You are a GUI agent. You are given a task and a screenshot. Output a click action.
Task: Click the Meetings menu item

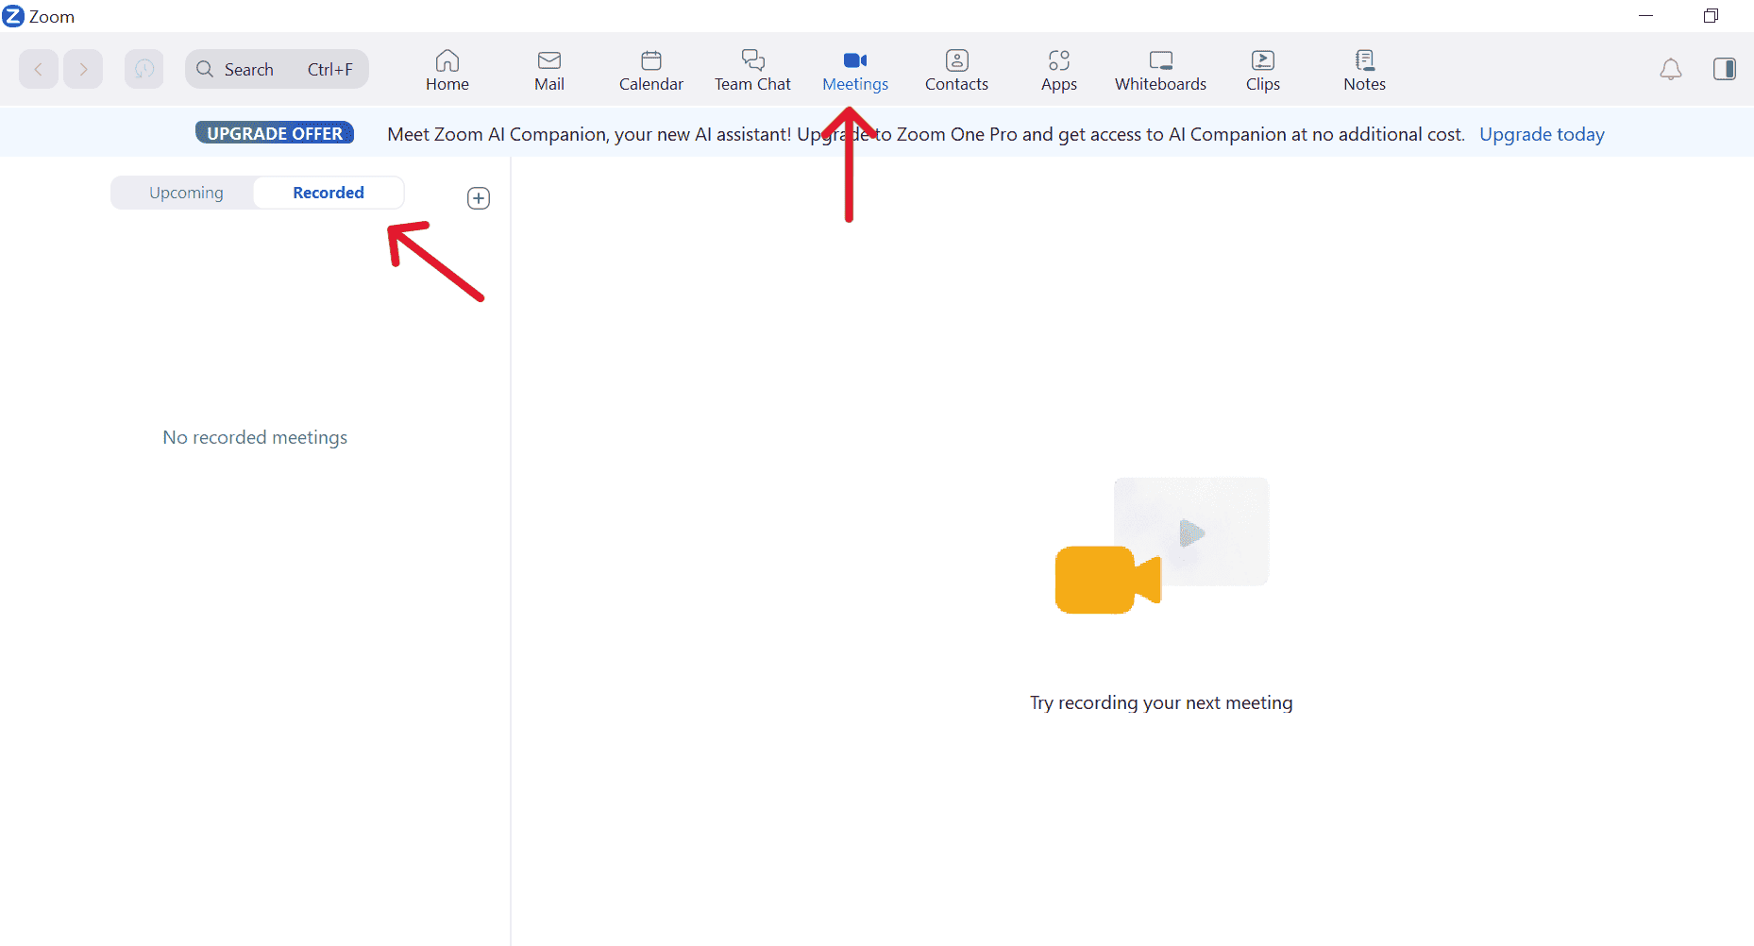(x=854, y=69)
